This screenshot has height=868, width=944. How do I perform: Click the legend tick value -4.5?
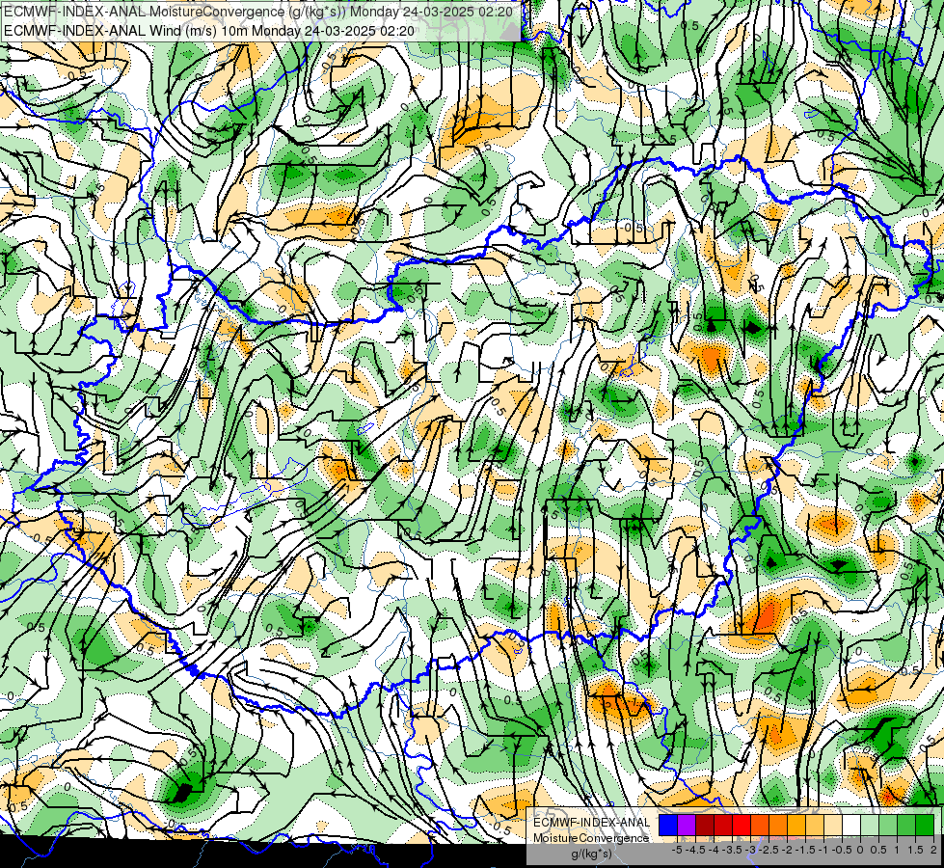tap(695, 850)
